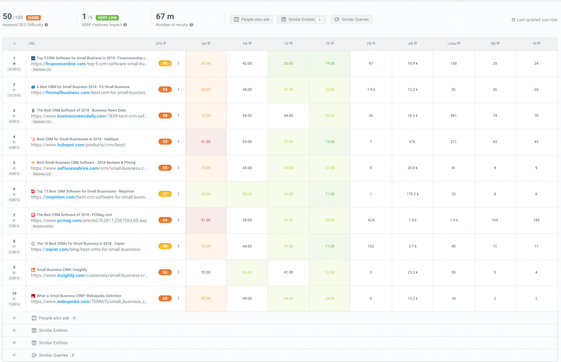Expand the People also ask 4 row
This screenshot has height=362, width=561.
pyautogui.click(x=280, y=318)
